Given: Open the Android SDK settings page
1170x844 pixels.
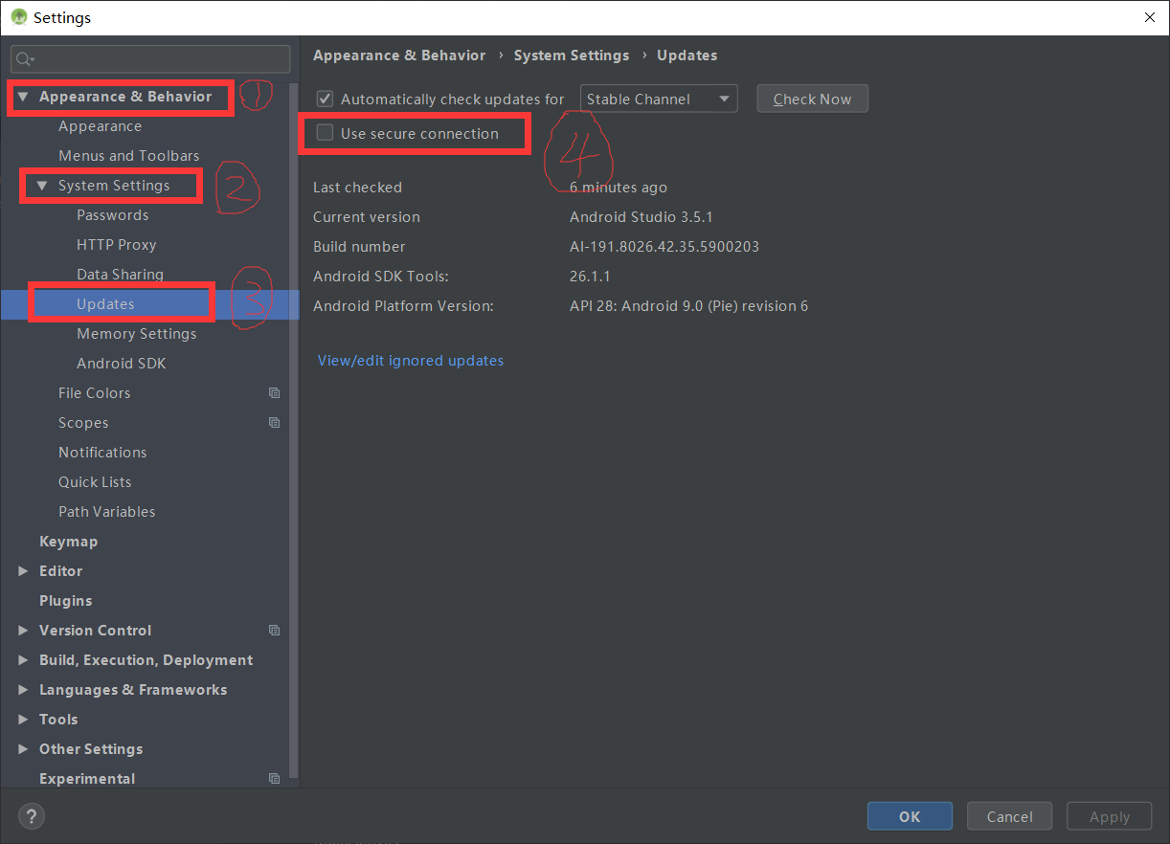Looking at the screenshot, I should tap(122, 364).
